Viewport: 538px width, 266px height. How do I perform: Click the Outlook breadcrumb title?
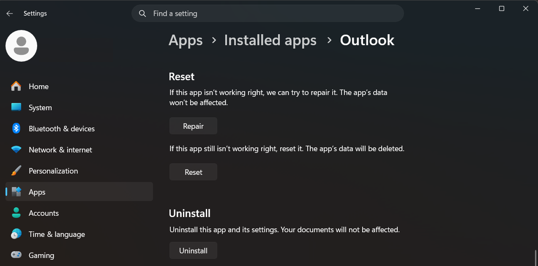click(367, 40)
